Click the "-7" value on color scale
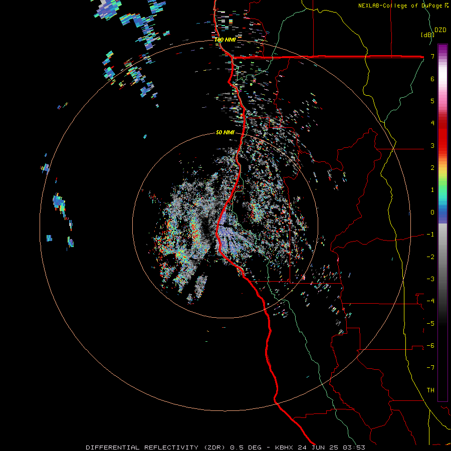The image size is (451, 451). pos(430,368)
